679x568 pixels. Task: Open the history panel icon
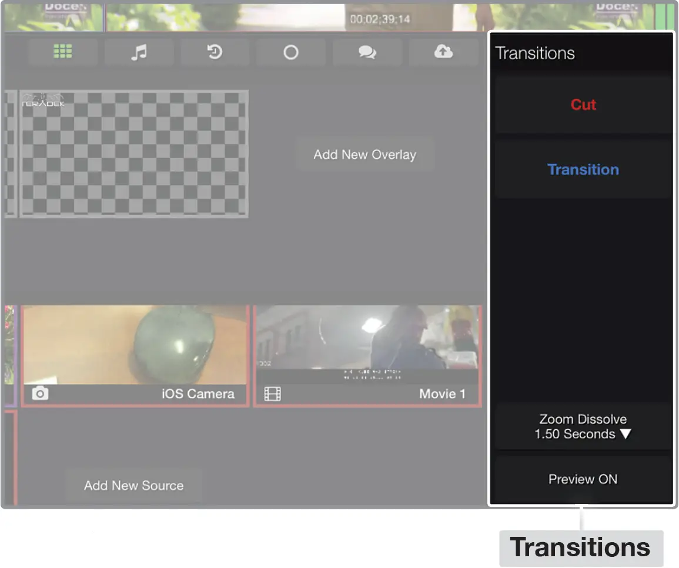coord(215,52)
